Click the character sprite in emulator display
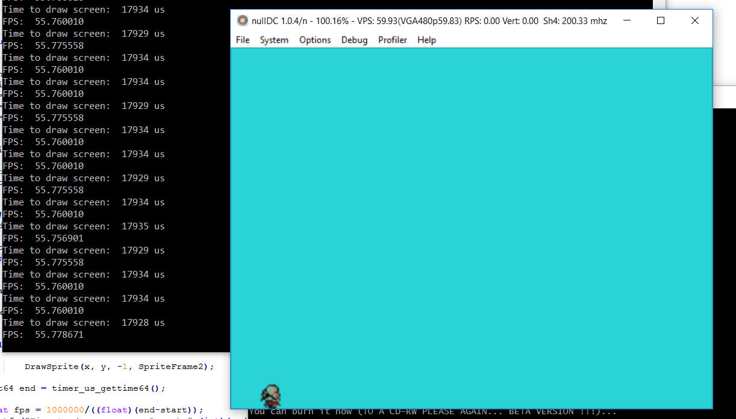Viewport: 736px width, 419px height. 270,397
